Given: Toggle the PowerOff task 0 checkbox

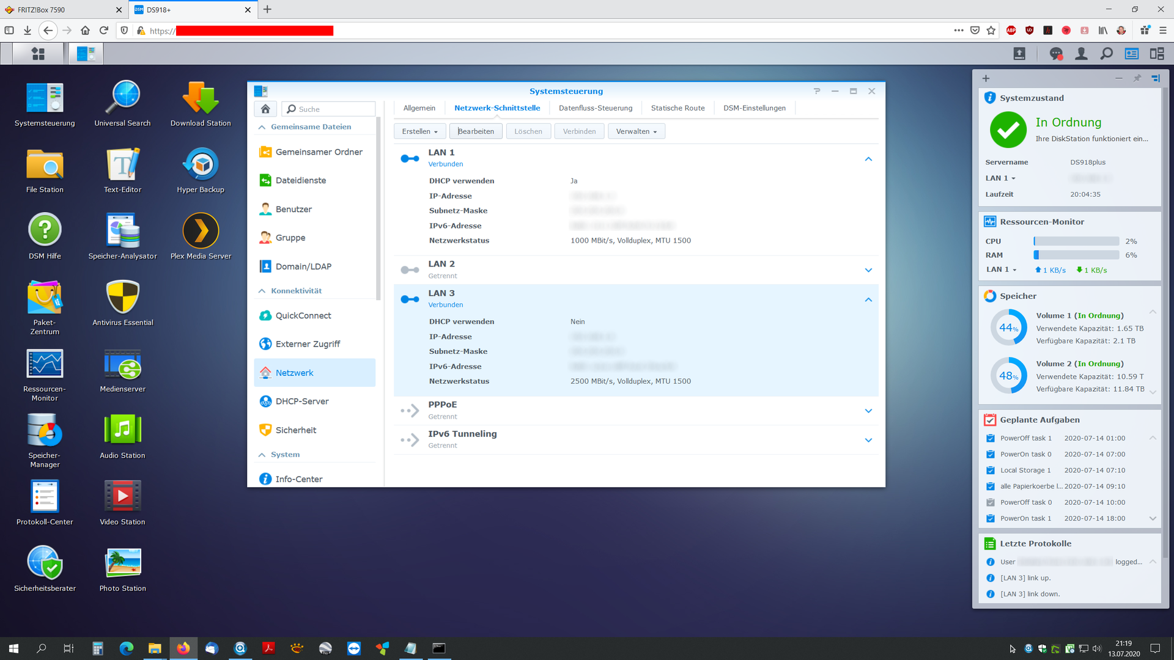Looking at the screenshot, I should pos(991,502).
